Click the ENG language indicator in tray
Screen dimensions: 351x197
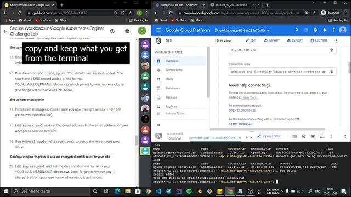(318, 192)
